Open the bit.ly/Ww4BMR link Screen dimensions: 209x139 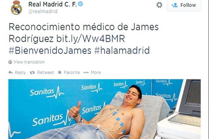click(x=91, y=39)
